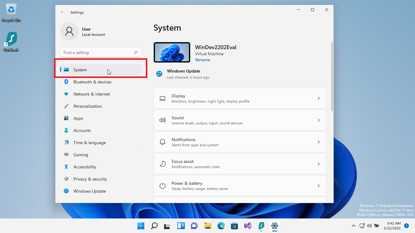
Task: Open Bluetooth & devices settings
Action: (x=101, y=82)
